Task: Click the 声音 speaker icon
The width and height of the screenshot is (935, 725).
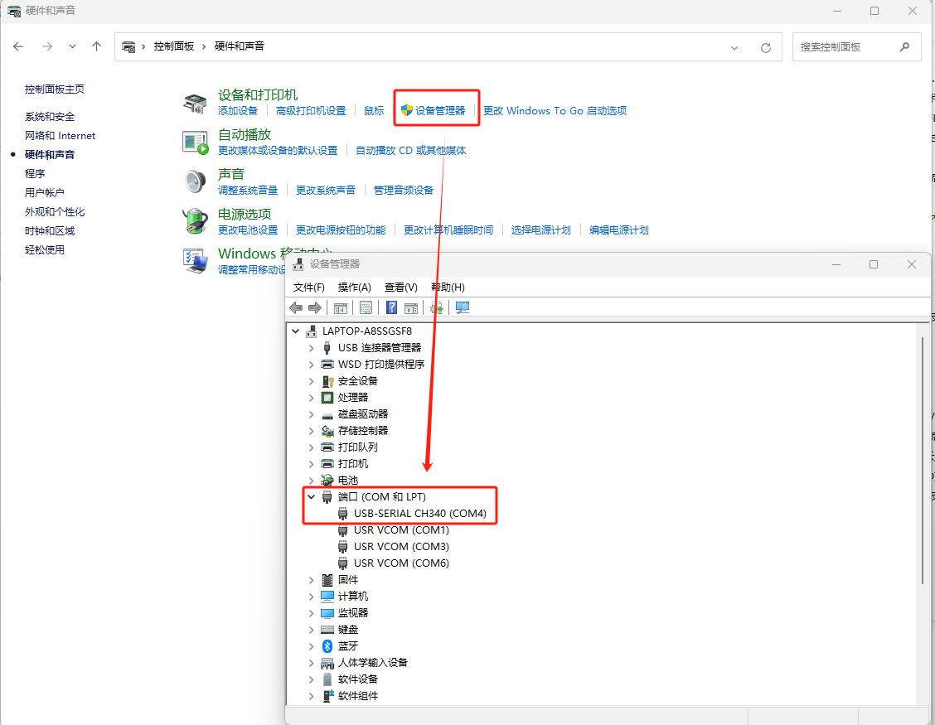Action: click(x=195, y=181)
